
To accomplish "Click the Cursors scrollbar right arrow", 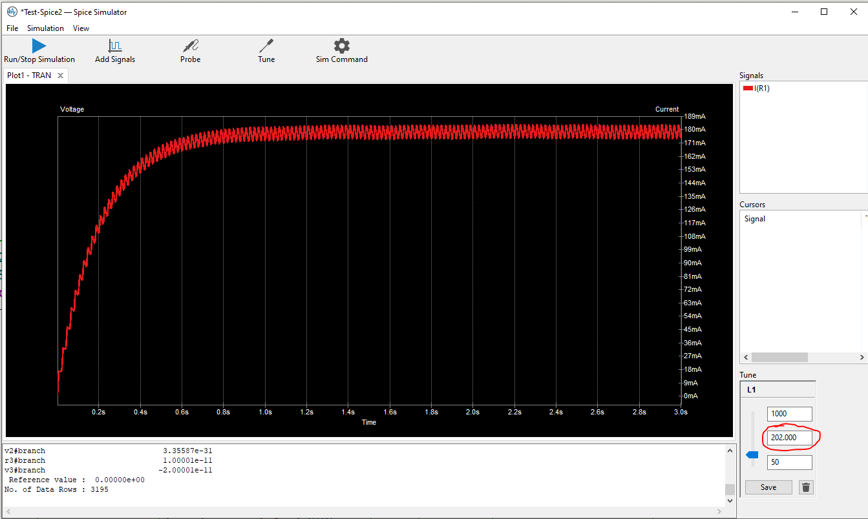I will (862, 357).
